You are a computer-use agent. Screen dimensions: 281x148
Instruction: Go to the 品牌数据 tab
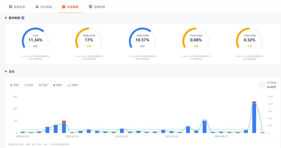(99, 7)
